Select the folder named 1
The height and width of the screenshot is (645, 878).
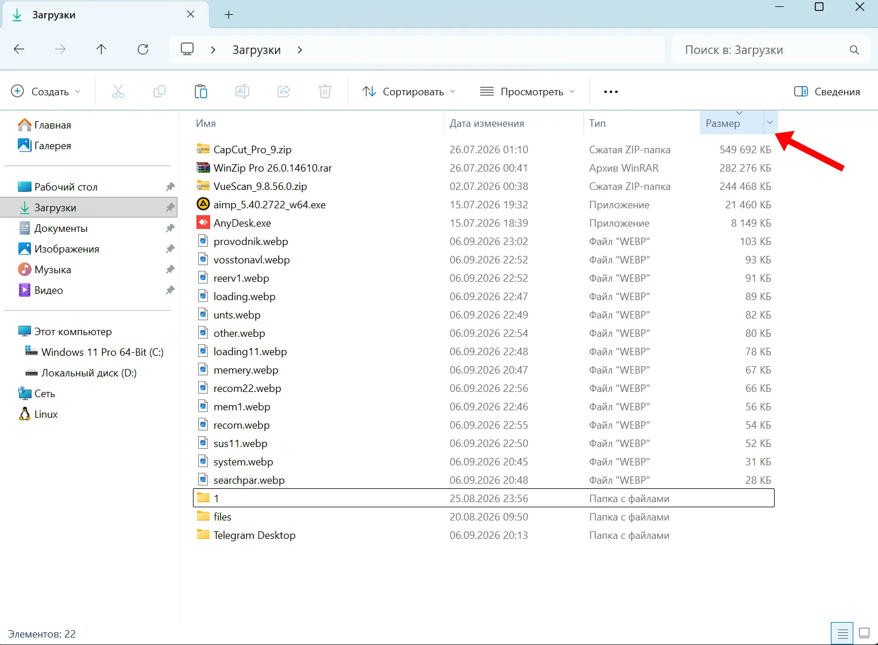point(484,498)
